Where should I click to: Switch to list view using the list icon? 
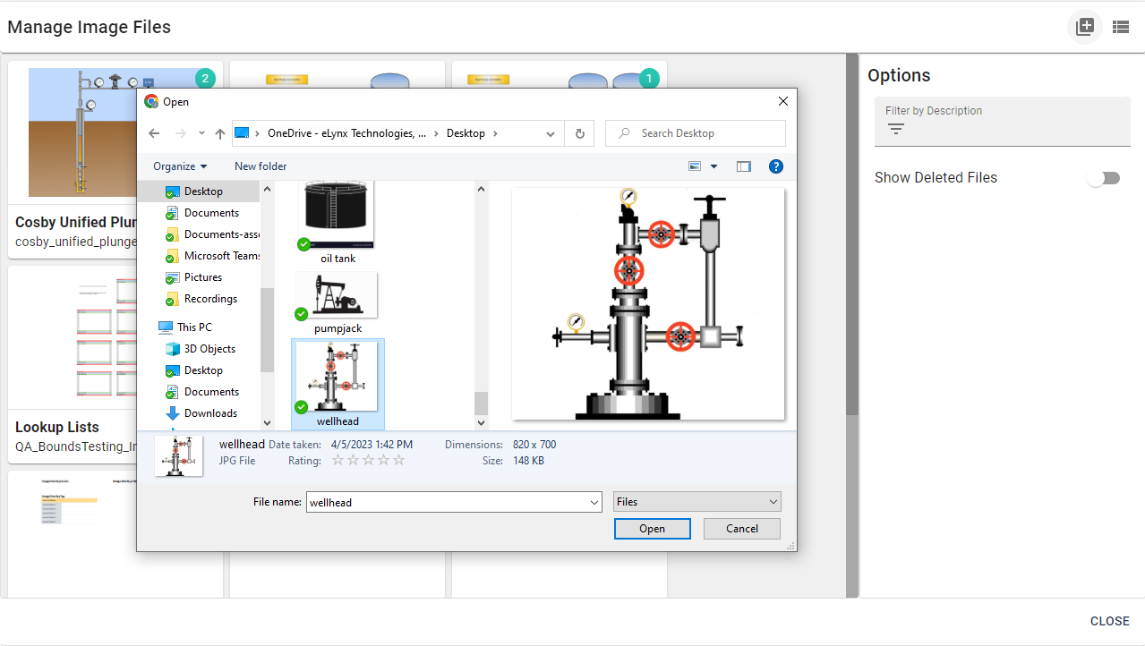[x=1121, y=27]
